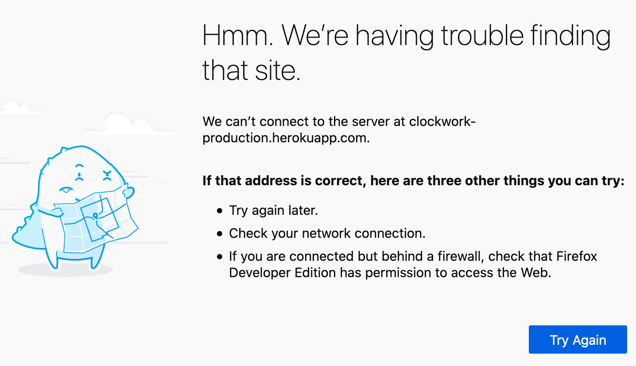
Task: Click the firewall suggestion's first line
Action: tap(413, 256)
